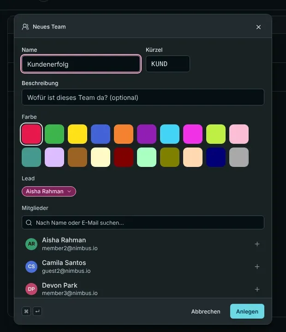This screenshot has width=286, height=332.
Task: Select the sky blue color swatch
Action: (x=170, y=134)
